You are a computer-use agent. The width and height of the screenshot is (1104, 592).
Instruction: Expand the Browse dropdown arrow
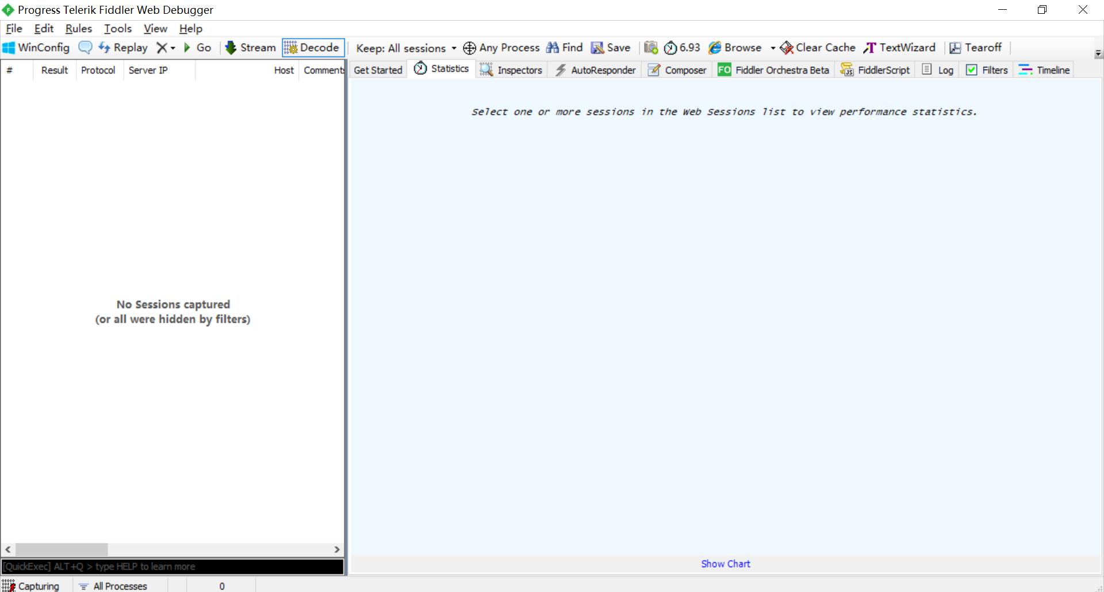[773, 48]
